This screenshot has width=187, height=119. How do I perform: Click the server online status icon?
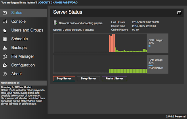55,23
